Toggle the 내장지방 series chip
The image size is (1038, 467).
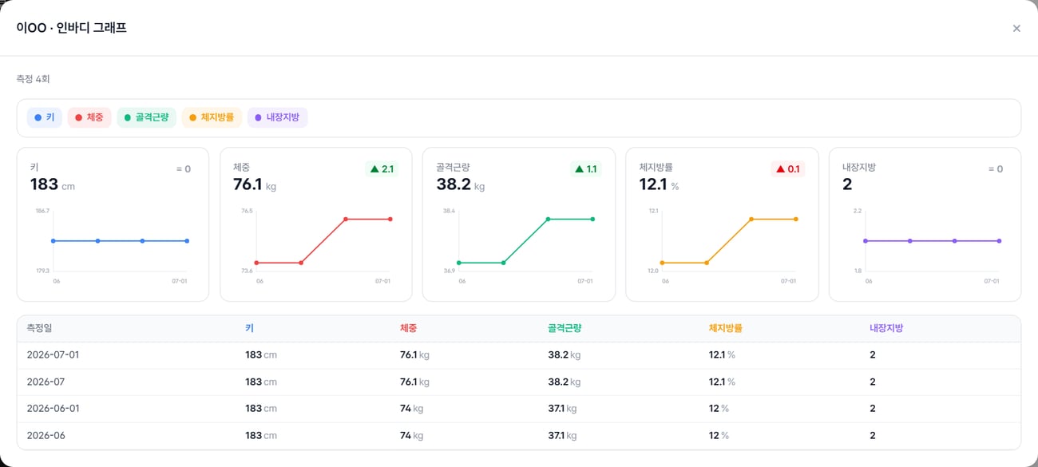[277, 117]
